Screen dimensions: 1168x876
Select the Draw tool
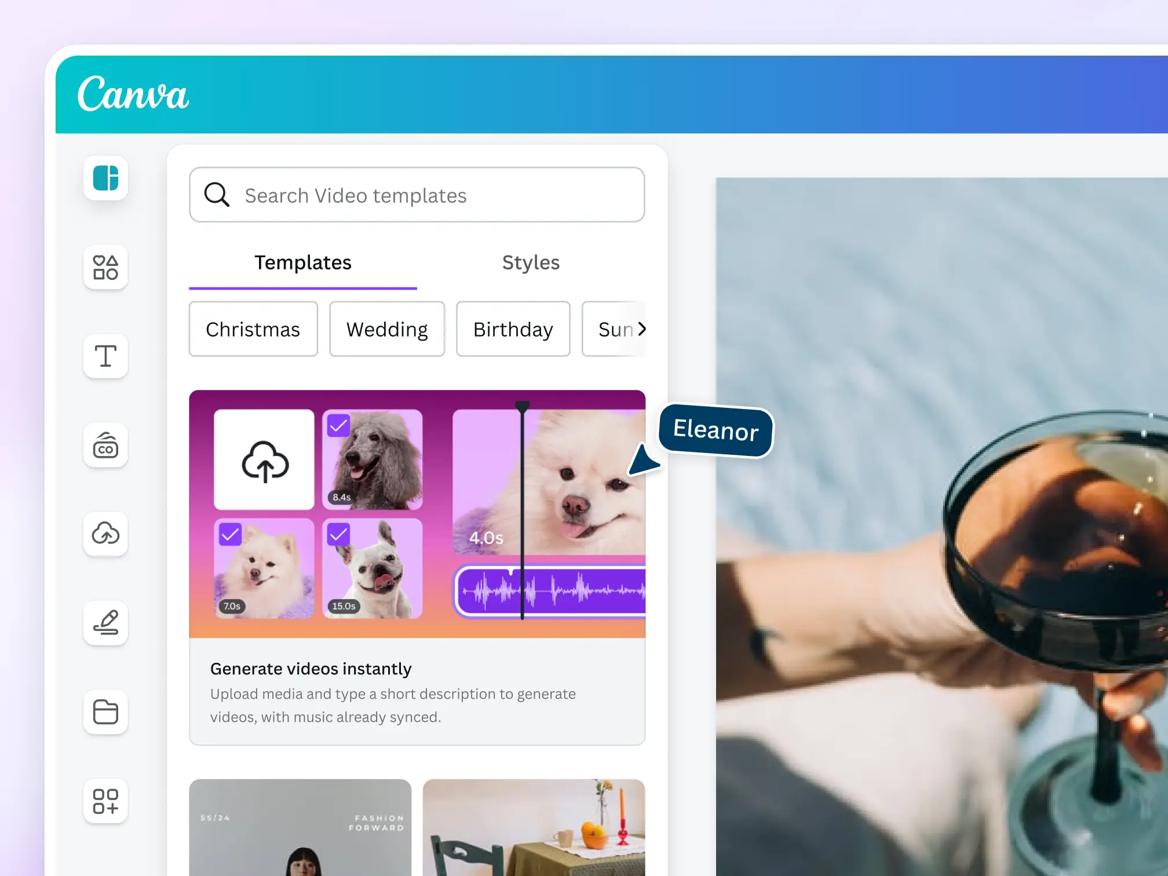pos(105,623)
